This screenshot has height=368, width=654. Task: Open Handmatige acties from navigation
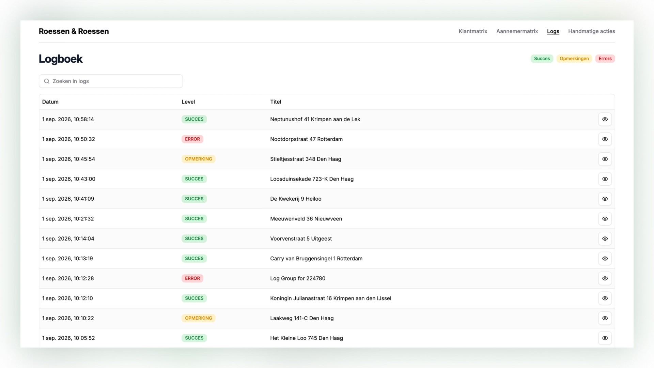tap(592, 31)
